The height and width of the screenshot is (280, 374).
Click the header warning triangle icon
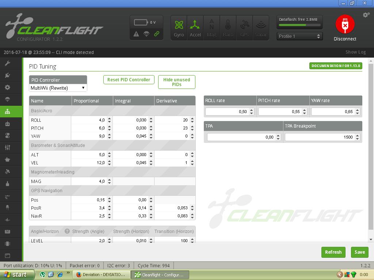click(x=136, y=34)
